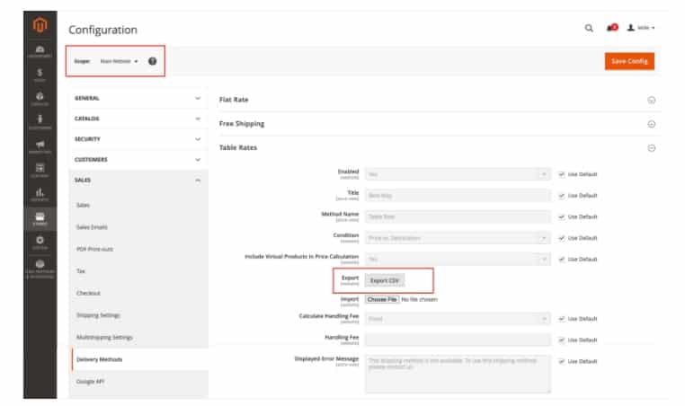
Task: Open Find Partners & Extensions sidebar icon
Action: [x=40, y=269]
